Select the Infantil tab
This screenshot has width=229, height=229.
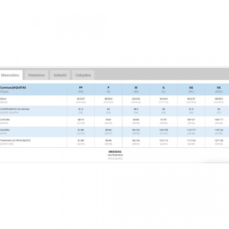coord(60,75)
